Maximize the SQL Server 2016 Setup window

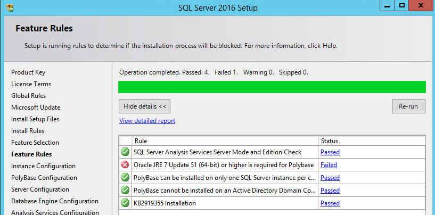[402, 6]
